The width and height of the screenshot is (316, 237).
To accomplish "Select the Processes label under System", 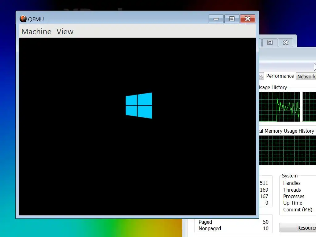I will [294, 196].
